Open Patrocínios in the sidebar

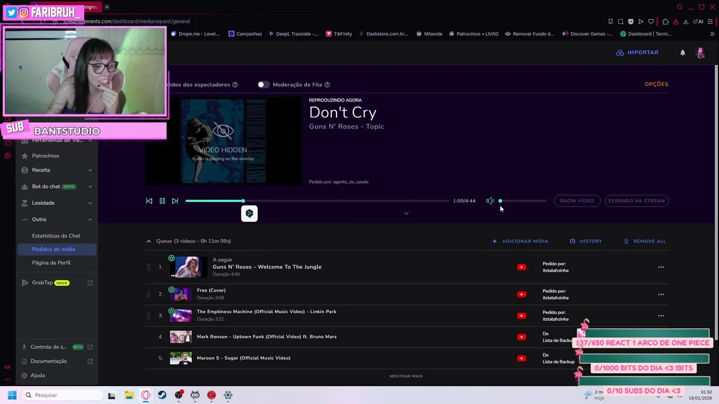tap(45, 156)
